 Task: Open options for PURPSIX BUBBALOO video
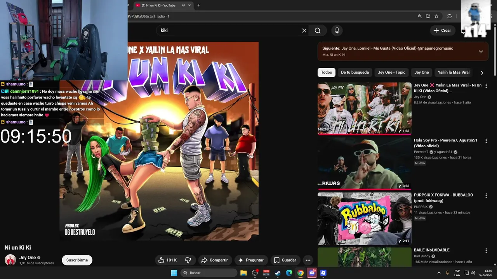coord(486,196)
